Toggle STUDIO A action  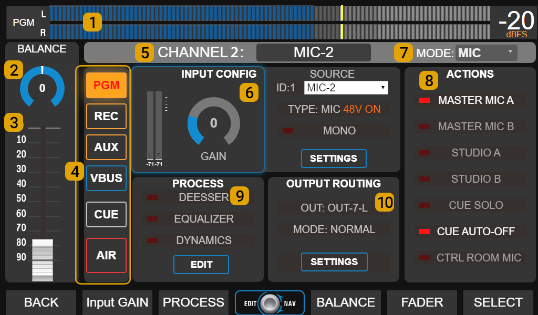[471, 153]
